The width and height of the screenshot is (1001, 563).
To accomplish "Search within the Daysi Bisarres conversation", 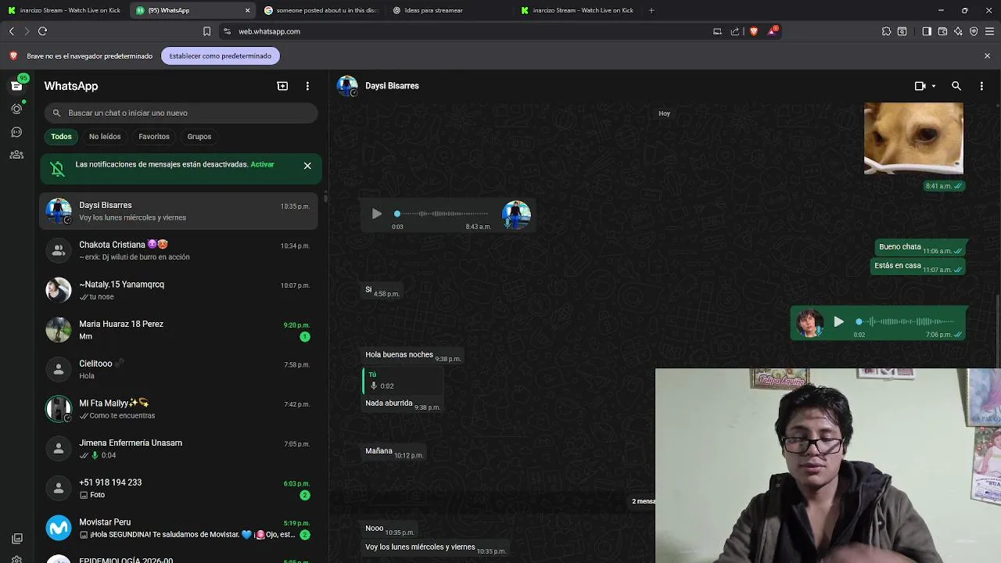I will 956,86.
